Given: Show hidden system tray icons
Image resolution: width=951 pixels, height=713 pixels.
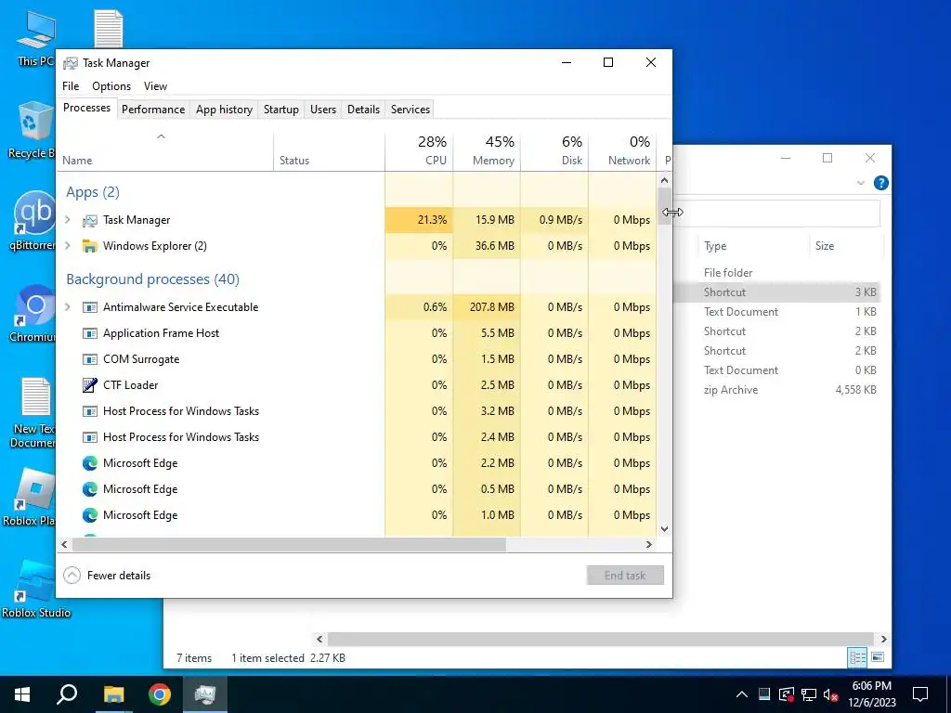Looking at the screenshot, I should coord(741,694).
